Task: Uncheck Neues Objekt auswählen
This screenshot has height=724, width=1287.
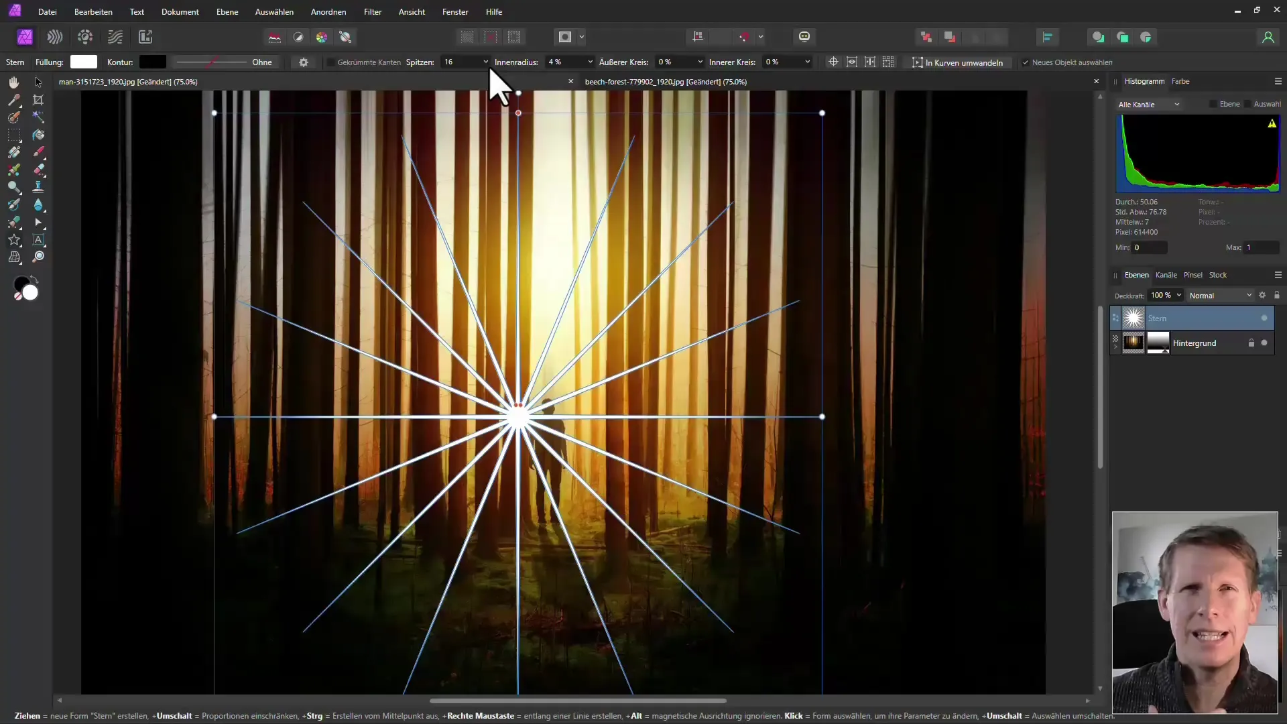Action: tap(1025, 62)
